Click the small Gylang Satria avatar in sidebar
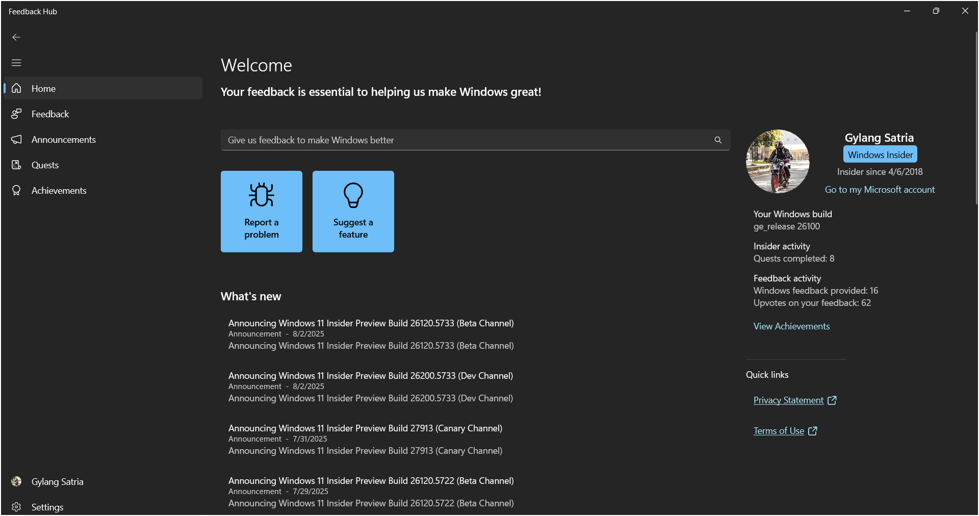 (x=16, y=481)
